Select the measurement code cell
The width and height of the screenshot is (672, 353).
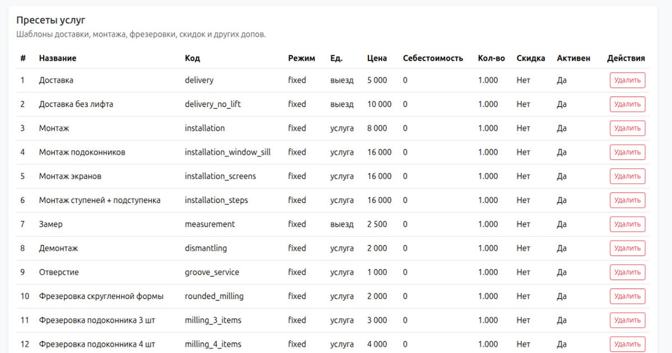(210, 224)
